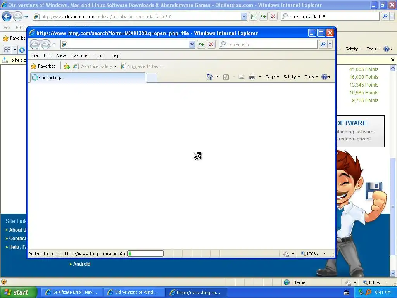Click loading progress bar in popup status bar
Image resolution: width=397 pixels, height=298 pixels.
pyautogui.click(x=145, y=254)
